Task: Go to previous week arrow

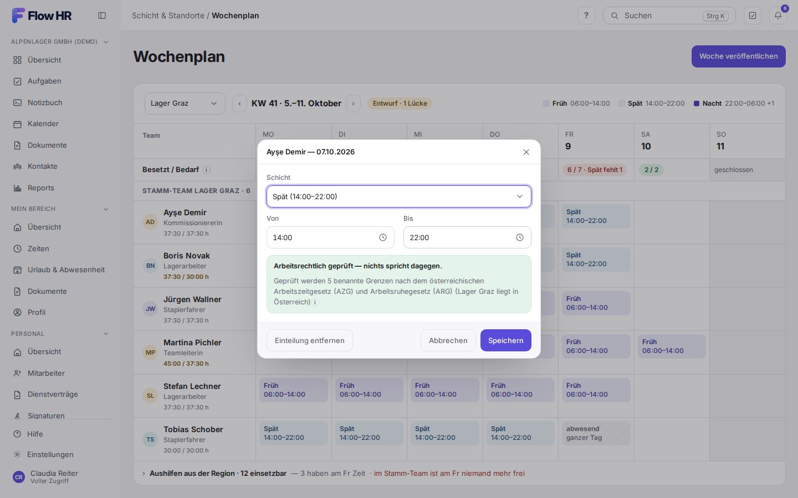Action: [x=239, y=103]
